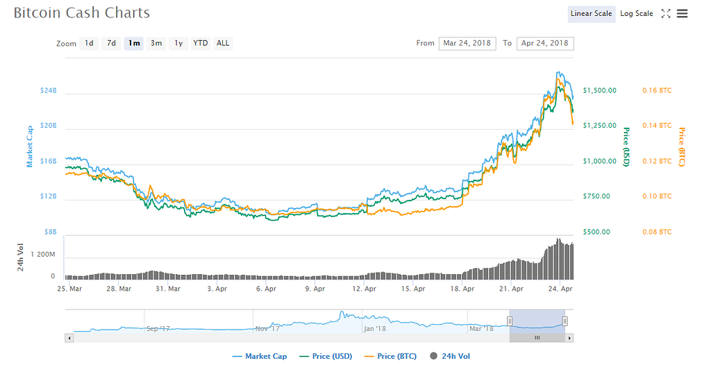Click navigator scrollbar right arrow
The image size is (711, 365).
click(569, 338)
